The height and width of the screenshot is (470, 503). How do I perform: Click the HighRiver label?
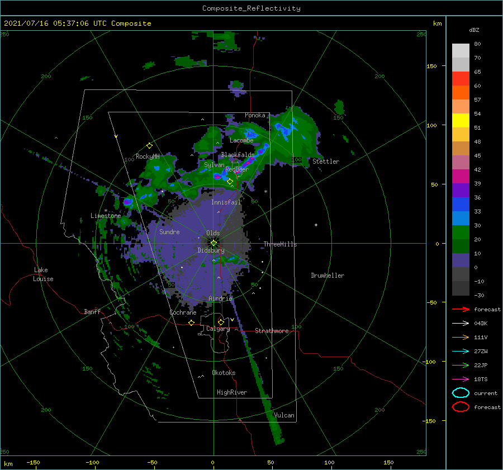click(x=232, y=392)
